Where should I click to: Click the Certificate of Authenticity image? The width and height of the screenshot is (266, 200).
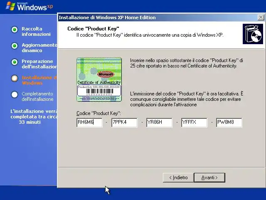[x=99, y=80]
